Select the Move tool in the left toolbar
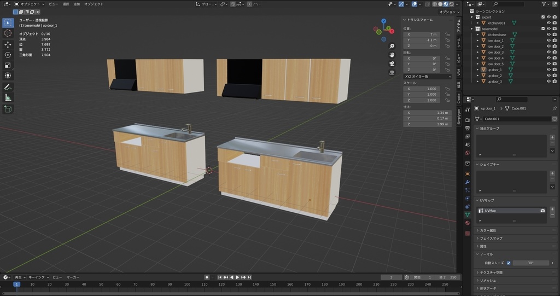The width and height of the screenshot is (560, 296). (x=8, y=44)
